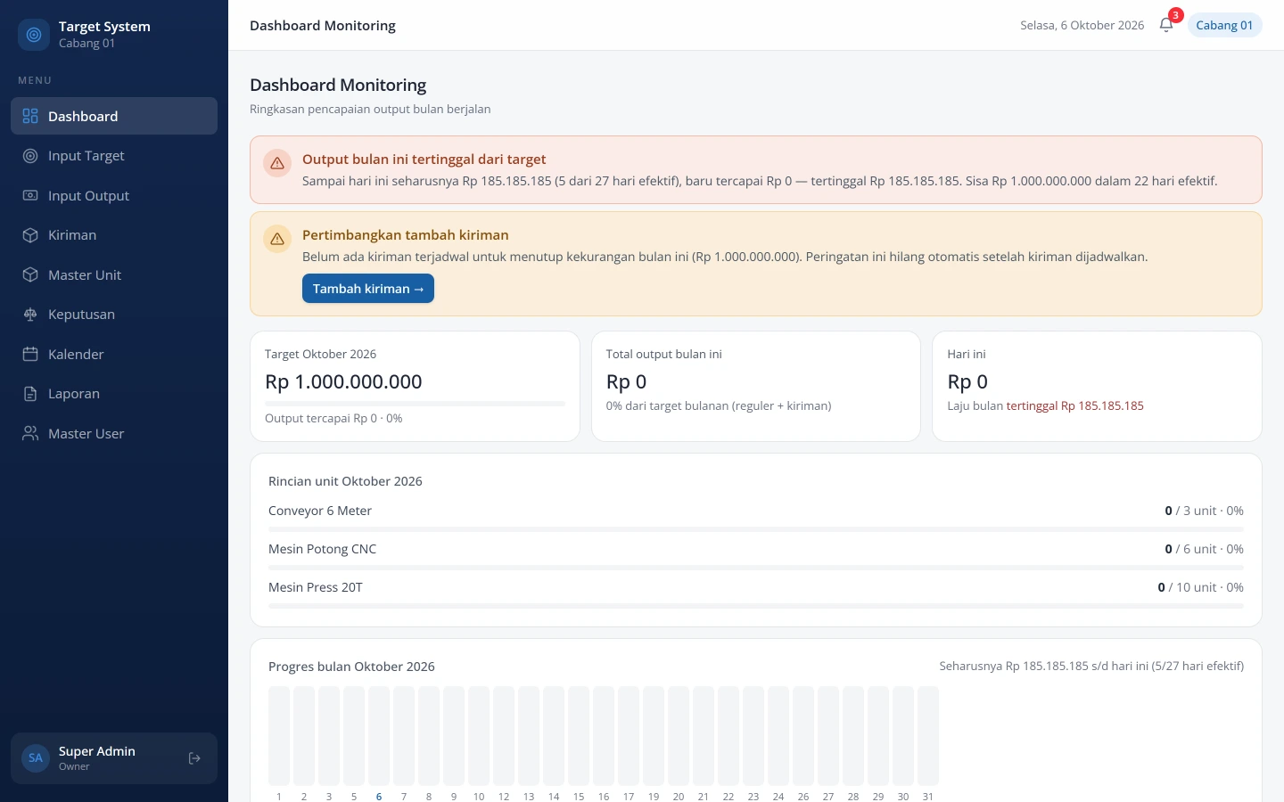
Task: Click the Master Unit box icon
Action: pos(30,274)
